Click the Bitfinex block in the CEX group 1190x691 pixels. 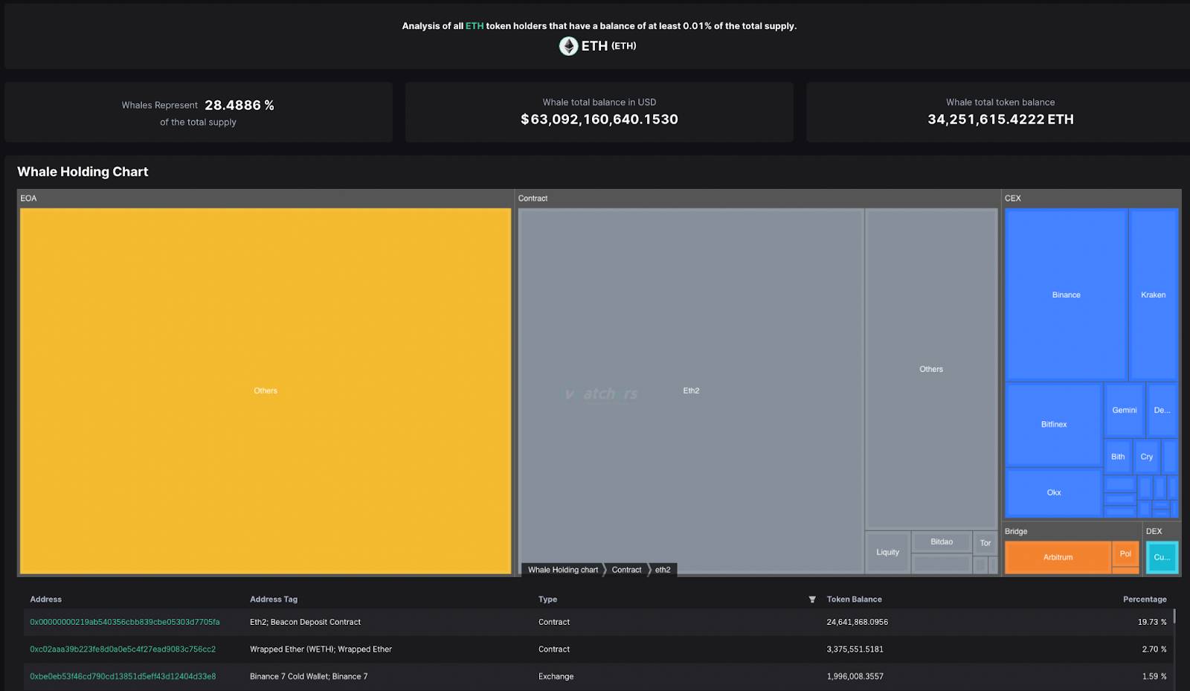1054,425
